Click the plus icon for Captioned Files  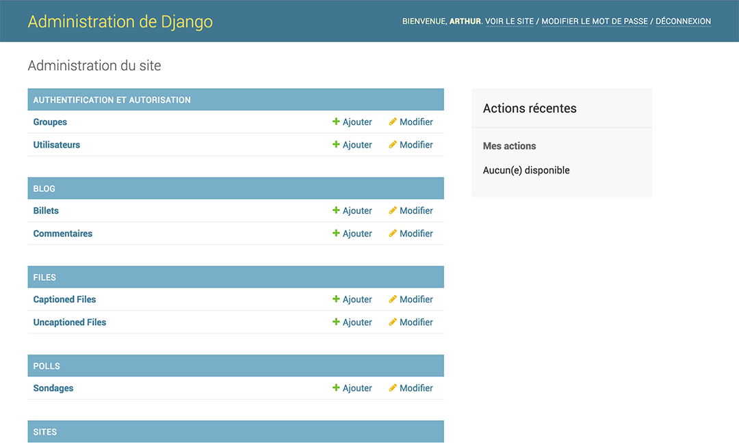click(x=336, y=300)
